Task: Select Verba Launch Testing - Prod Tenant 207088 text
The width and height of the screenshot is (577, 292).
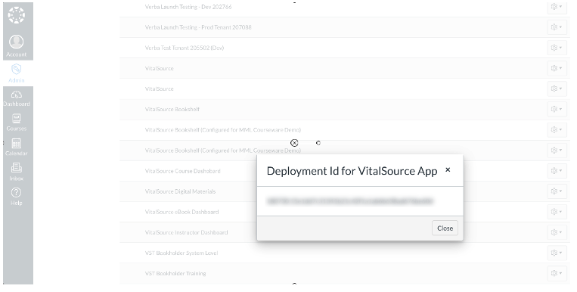Action: (x=198, y=27)
